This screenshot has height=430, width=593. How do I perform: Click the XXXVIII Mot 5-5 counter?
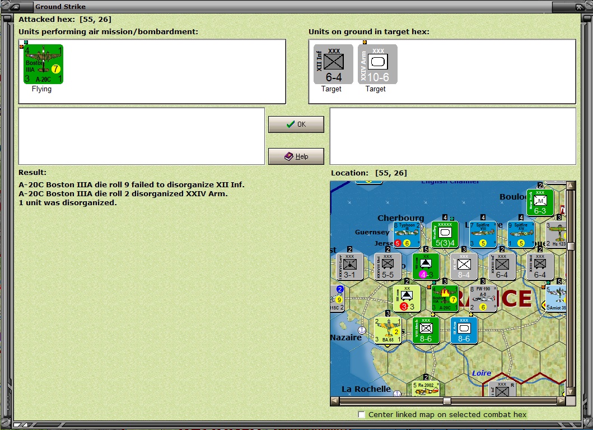pyautogui.click(x=388, y=266)
